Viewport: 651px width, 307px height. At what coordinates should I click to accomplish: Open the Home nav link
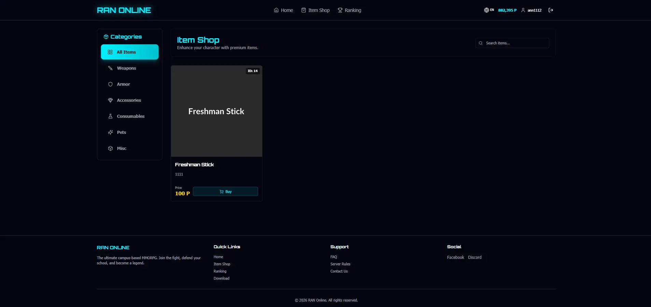coord(283,10)
